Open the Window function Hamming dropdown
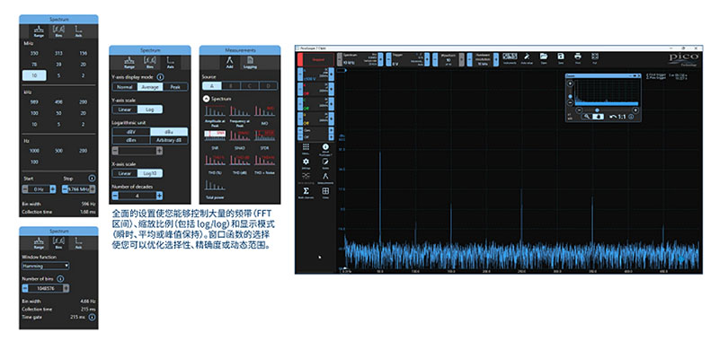 pyautogui.click(x=46, y=266)
